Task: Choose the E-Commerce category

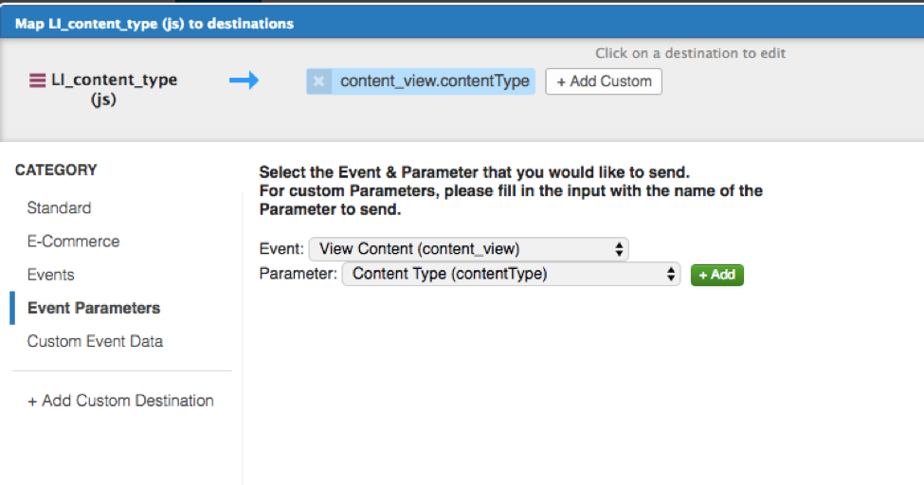Action: 73,242
